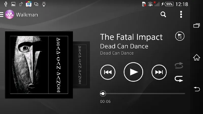Skip to the next track
The image size is (203, 114).
pyautogui.click(x=159, y=72)
